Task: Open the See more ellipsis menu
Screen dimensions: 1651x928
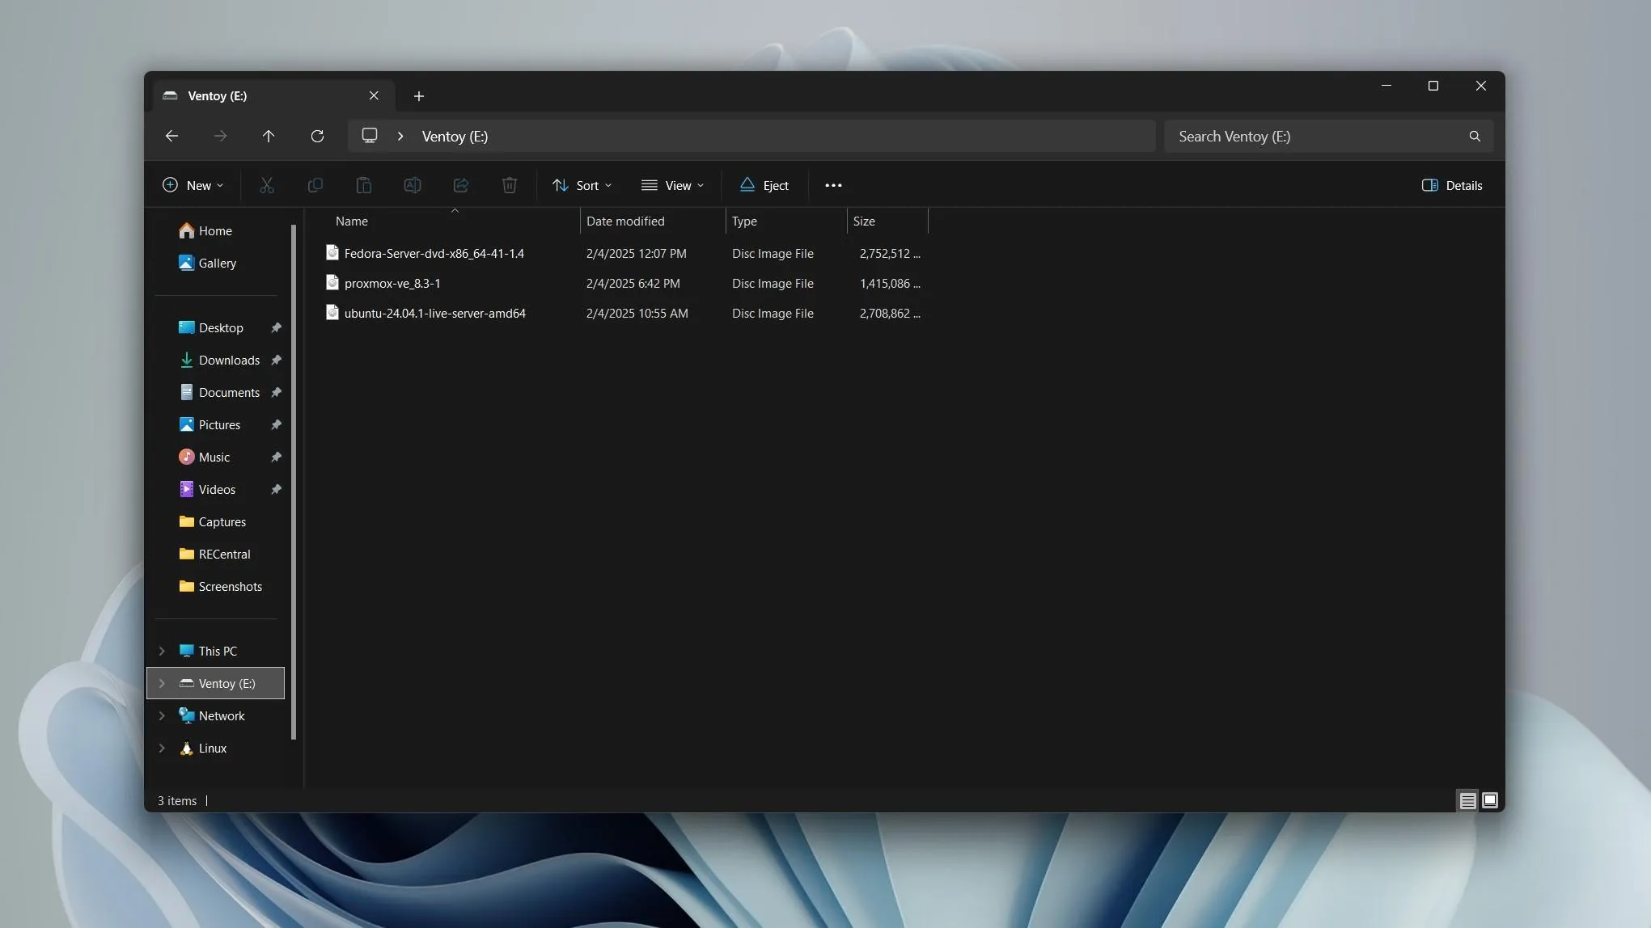Action: (x=833, y=185)
